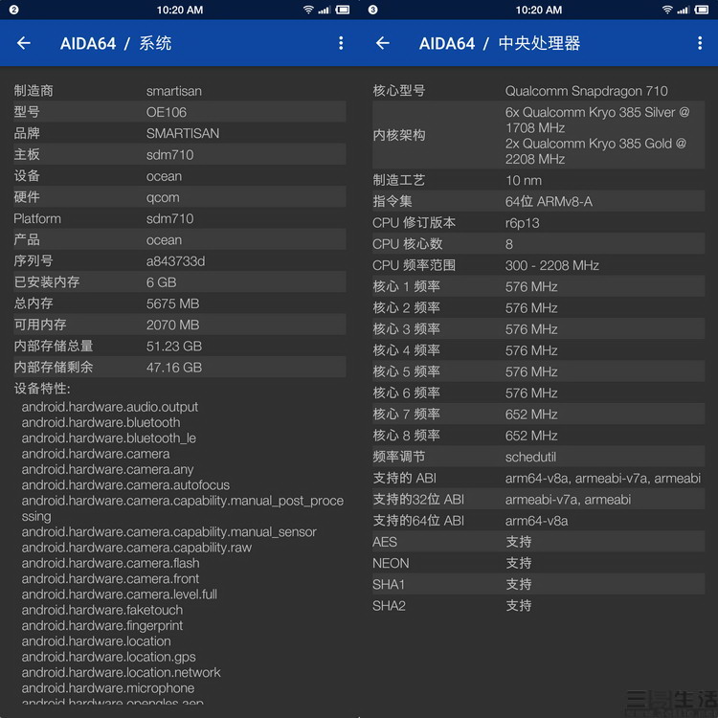Open the three-dot overflow menu on 系统 screen
Screen dimensions: 718x718
click(341, 43)
